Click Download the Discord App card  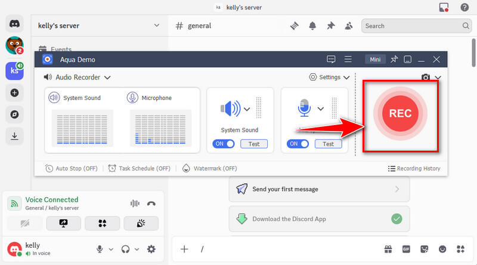[x=319, y=219]
